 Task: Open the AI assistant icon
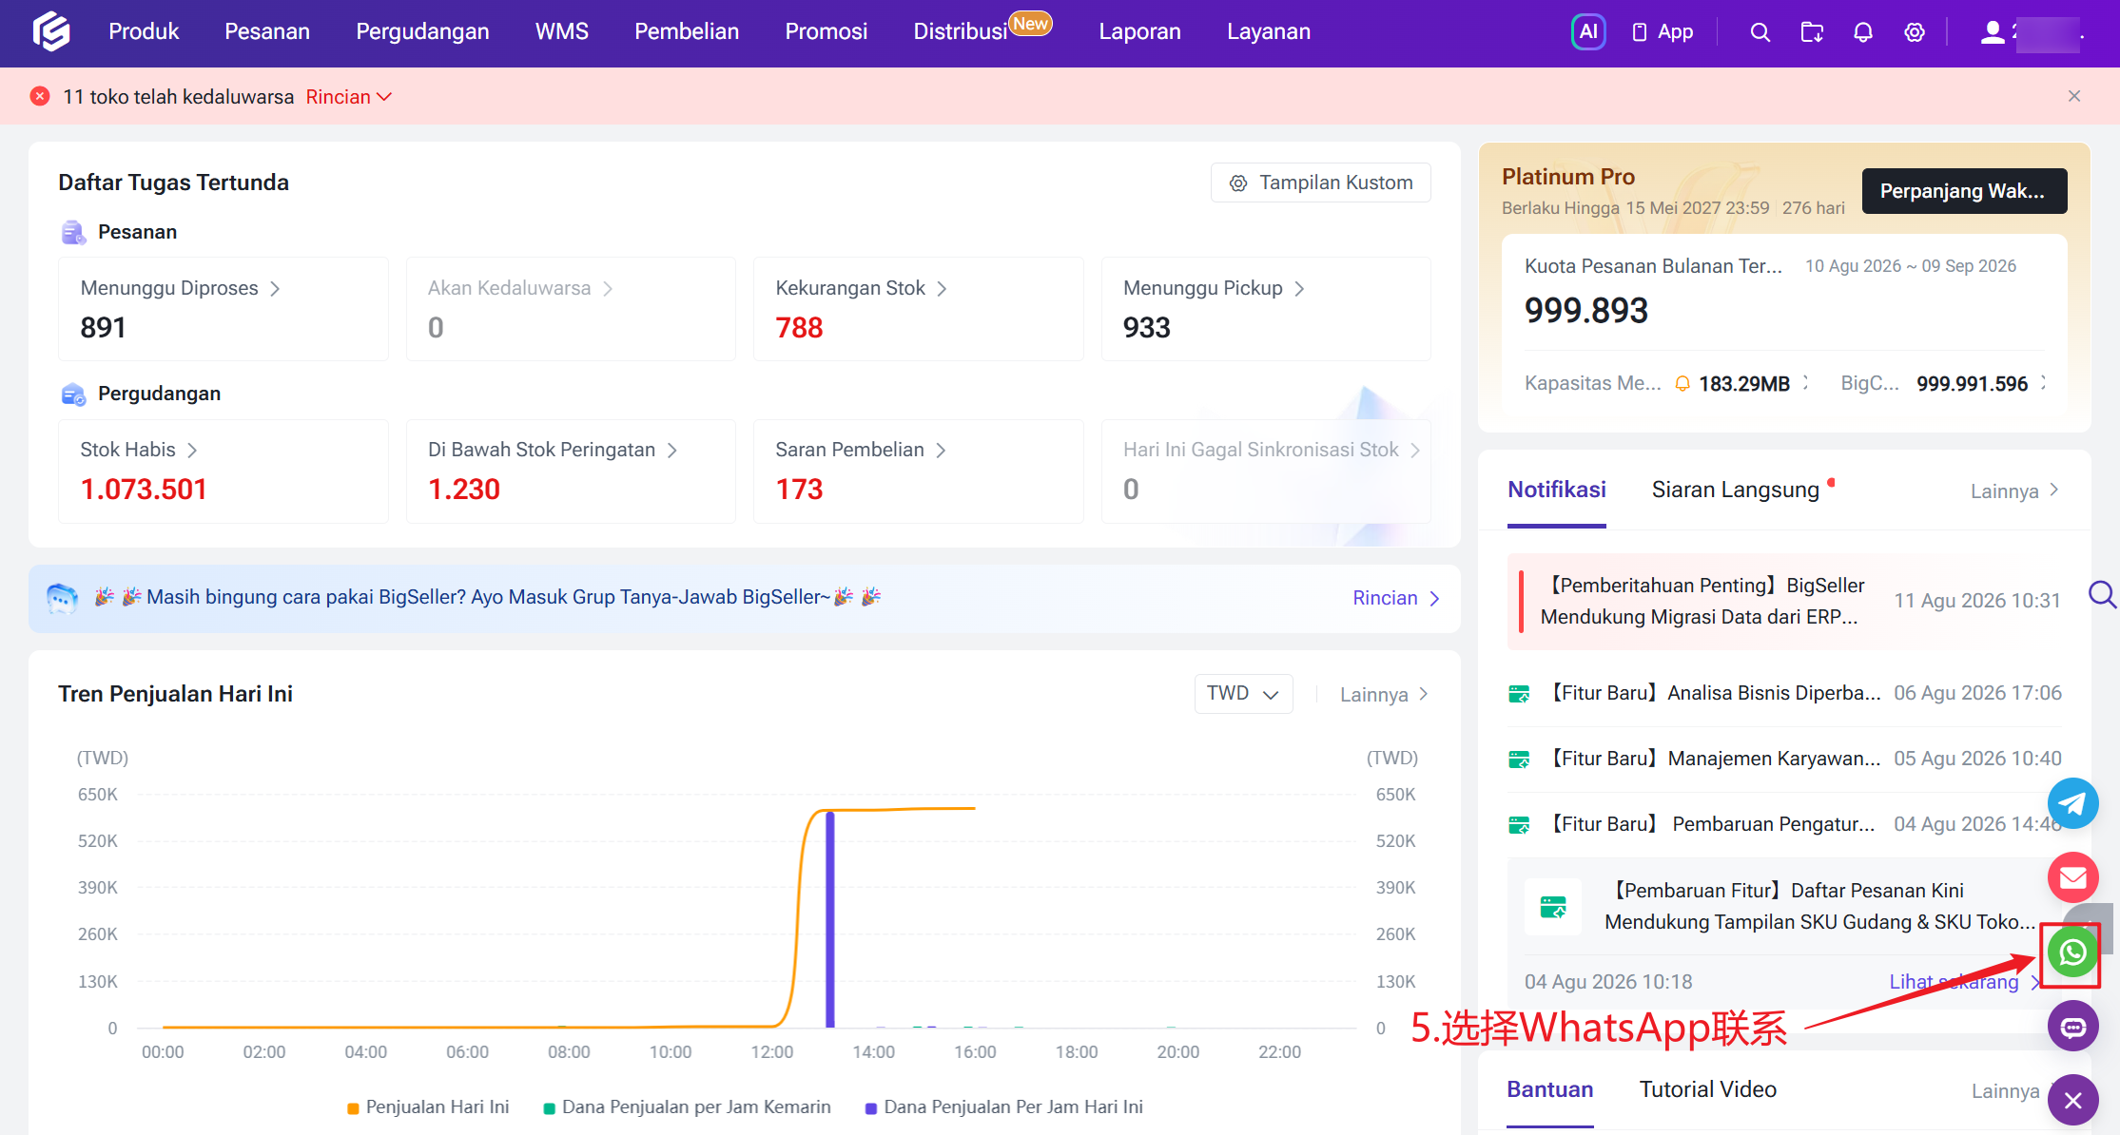1588,32
